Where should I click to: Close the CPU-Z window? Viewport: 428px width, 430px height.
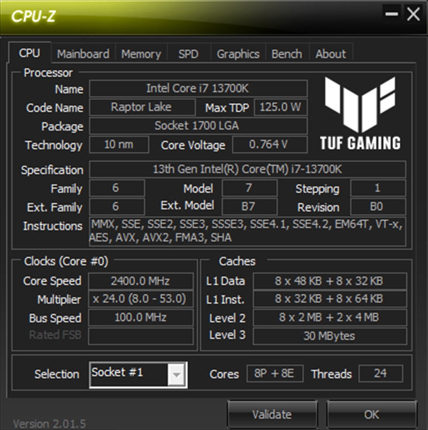[x=414, y=14]
